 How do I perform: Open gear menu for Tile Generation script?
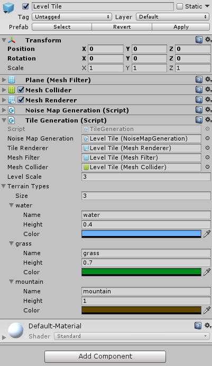(208, 120)
